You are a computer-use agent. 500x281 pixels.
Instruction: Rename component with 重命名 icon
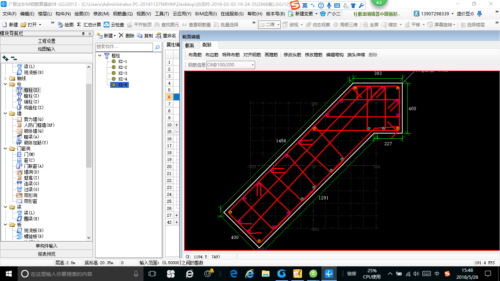click(166, 35)
